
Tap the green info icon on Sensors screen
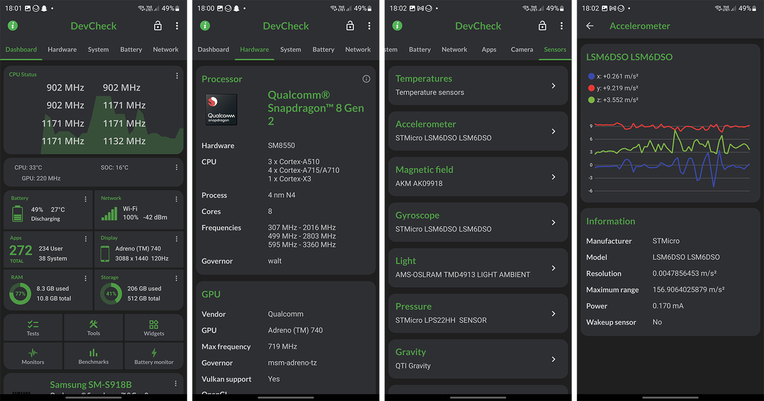(x=397, y=26)
